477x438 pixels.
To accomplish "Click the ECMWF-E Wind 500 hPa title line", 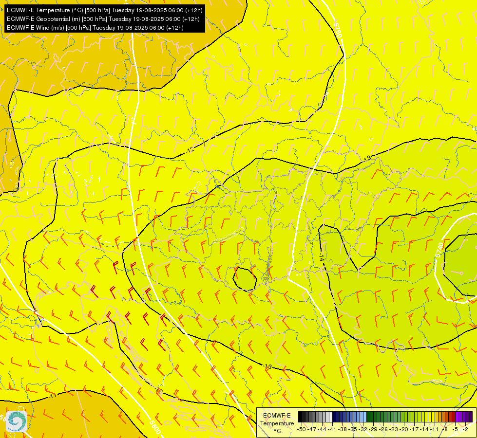I will pos(95,28).
